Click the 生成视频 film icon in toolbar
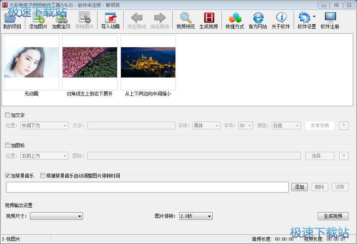The height and width of the screenshot is (244, 357). point(209,18)
